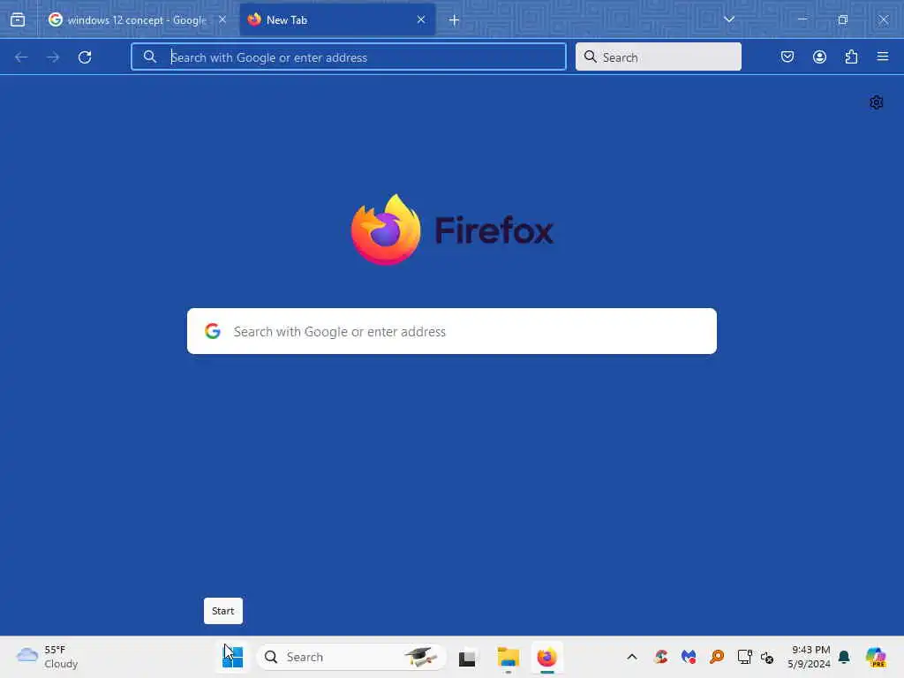
Task: Focus the address bar field
Action: [348, 57]
